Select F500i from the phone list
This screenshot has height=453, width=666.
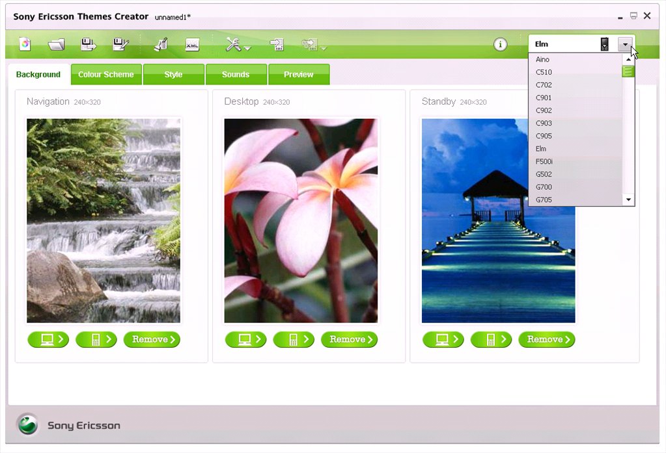coord(575,162)
